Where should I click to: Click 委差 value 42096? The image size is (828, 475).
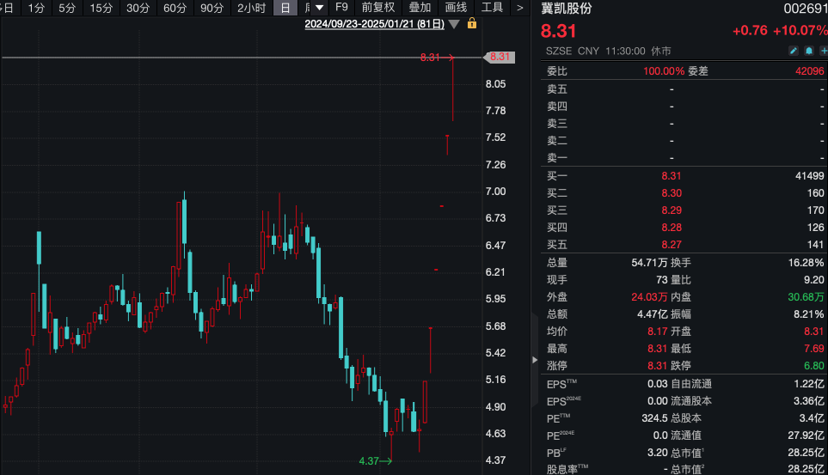tap(810, 71)
